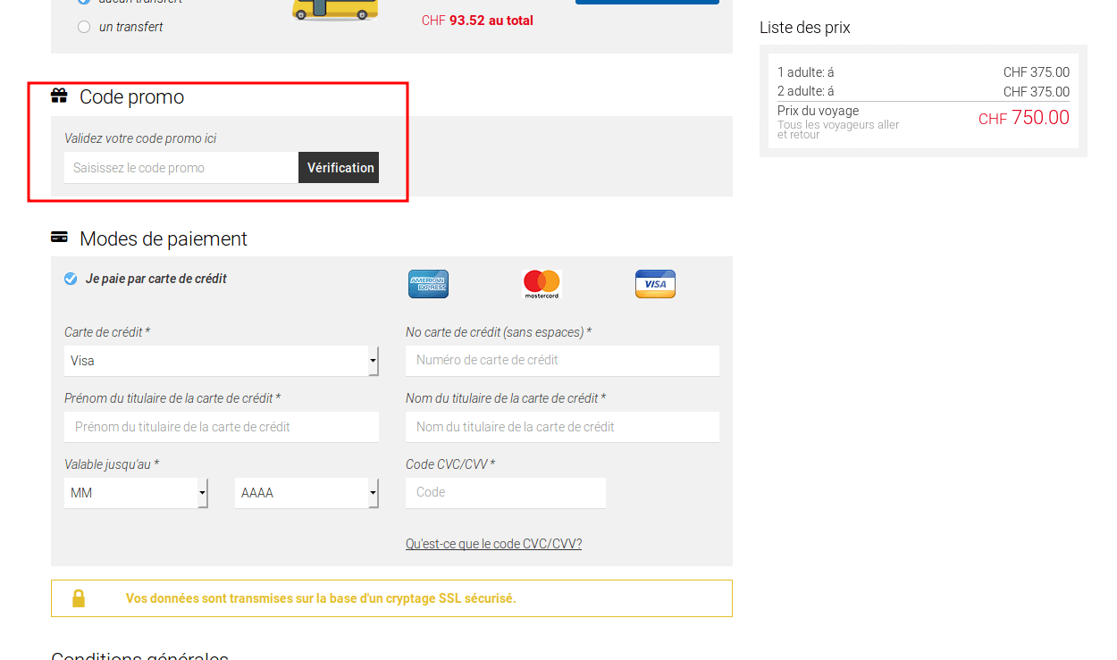
Task: Click the padlock icon in the SSL banner
Action: click(79, 597)
